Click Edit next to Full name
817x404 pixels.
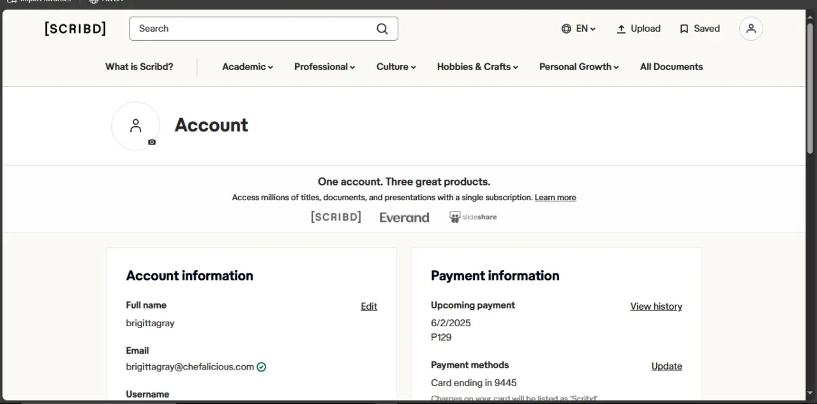click(369, 307)
